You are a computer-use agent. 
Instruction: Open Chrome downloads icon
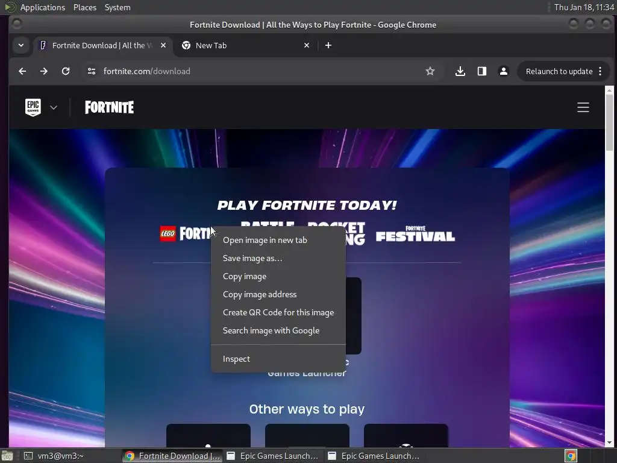pyautogui.click(x=460, y=71)
